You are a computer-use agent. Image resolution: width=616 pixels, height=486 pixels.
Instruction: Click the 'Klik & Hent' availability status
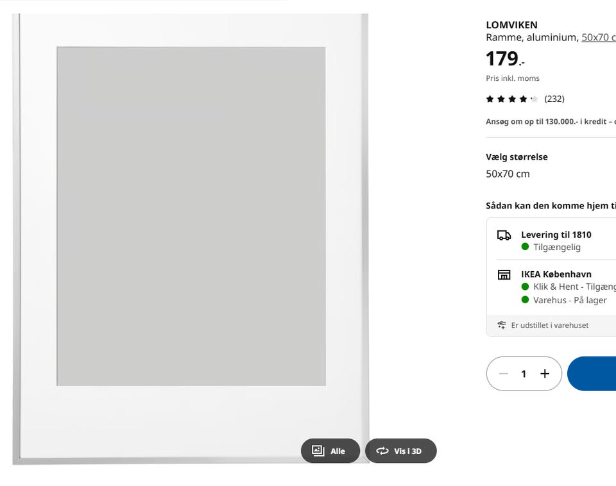(571, 287)
